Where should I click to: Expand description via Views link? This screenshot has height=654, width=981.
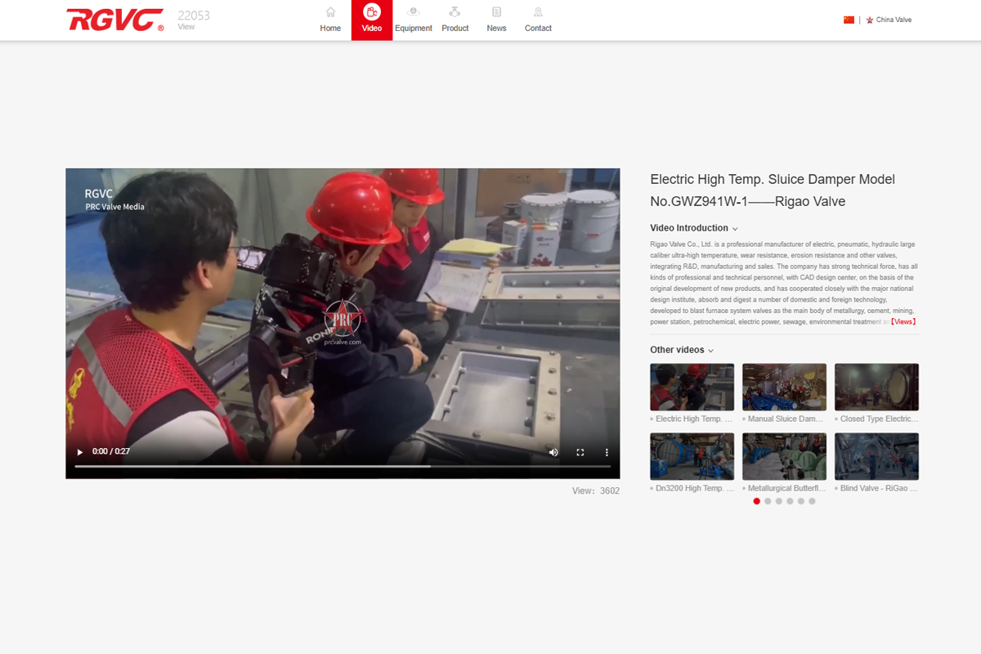[x=903, y=322]
